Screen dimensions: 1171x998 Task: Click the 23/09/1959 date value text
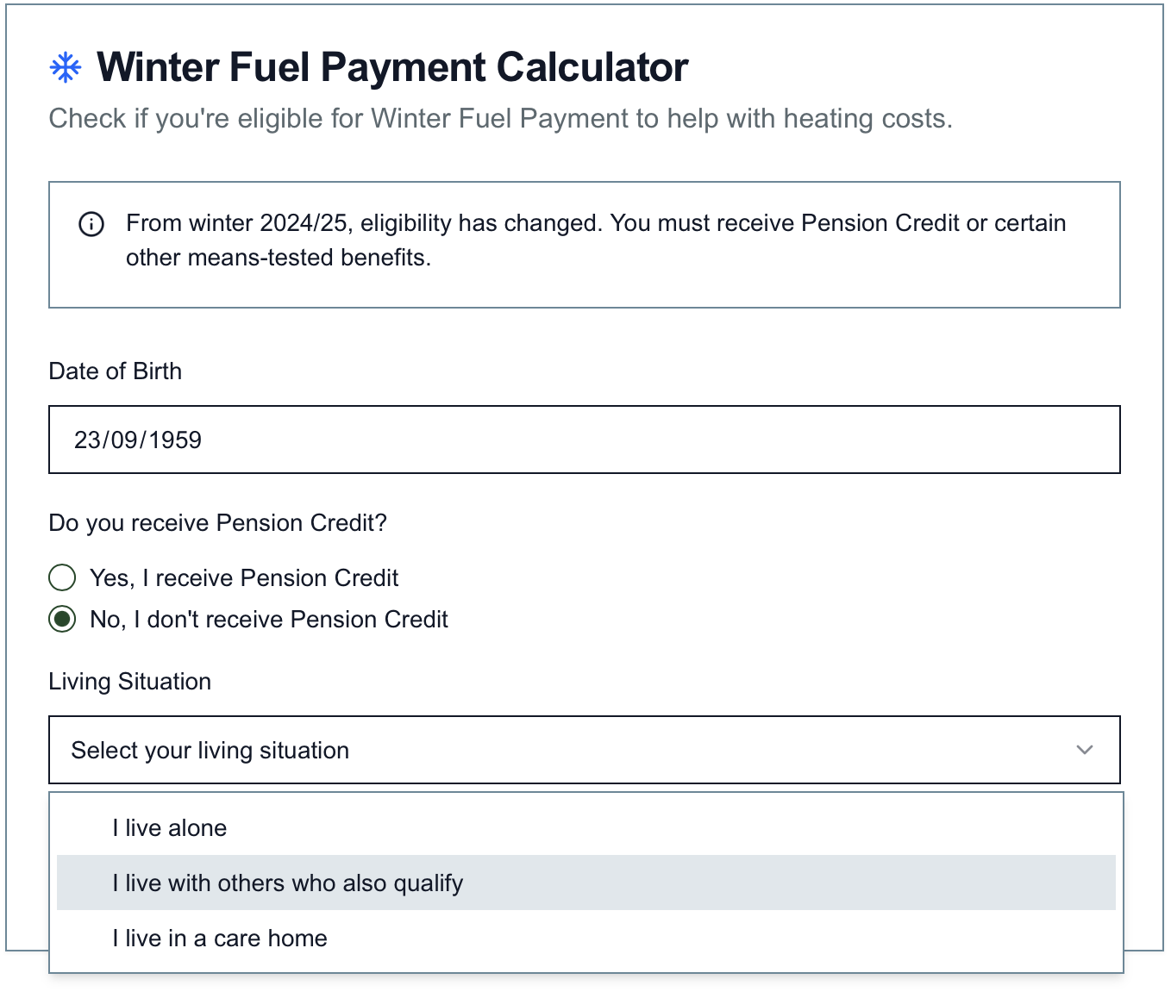point(138,440)
